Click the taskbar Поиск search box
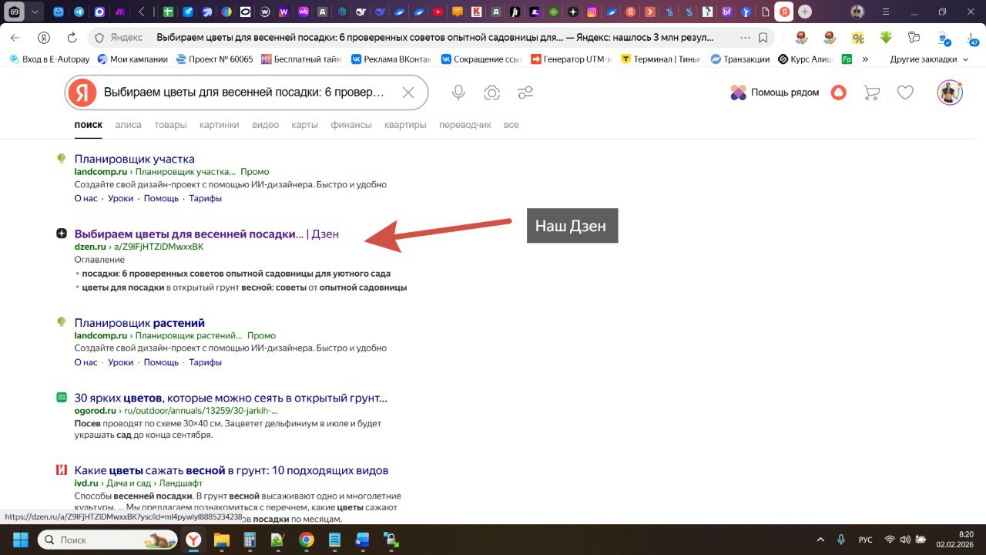Screen dimensions: 986x555 pyautogui.click(x=108, y=540)
